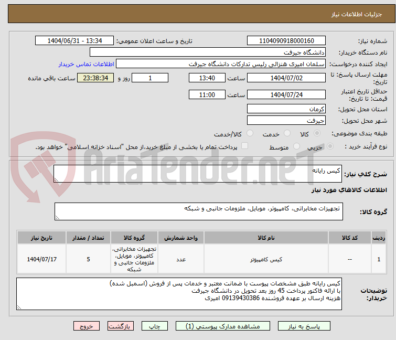Image resolution: width=396 pixels, height=340 pixels.
Task: Click the remaining days field showing 1
Action: tap(150, 78)
